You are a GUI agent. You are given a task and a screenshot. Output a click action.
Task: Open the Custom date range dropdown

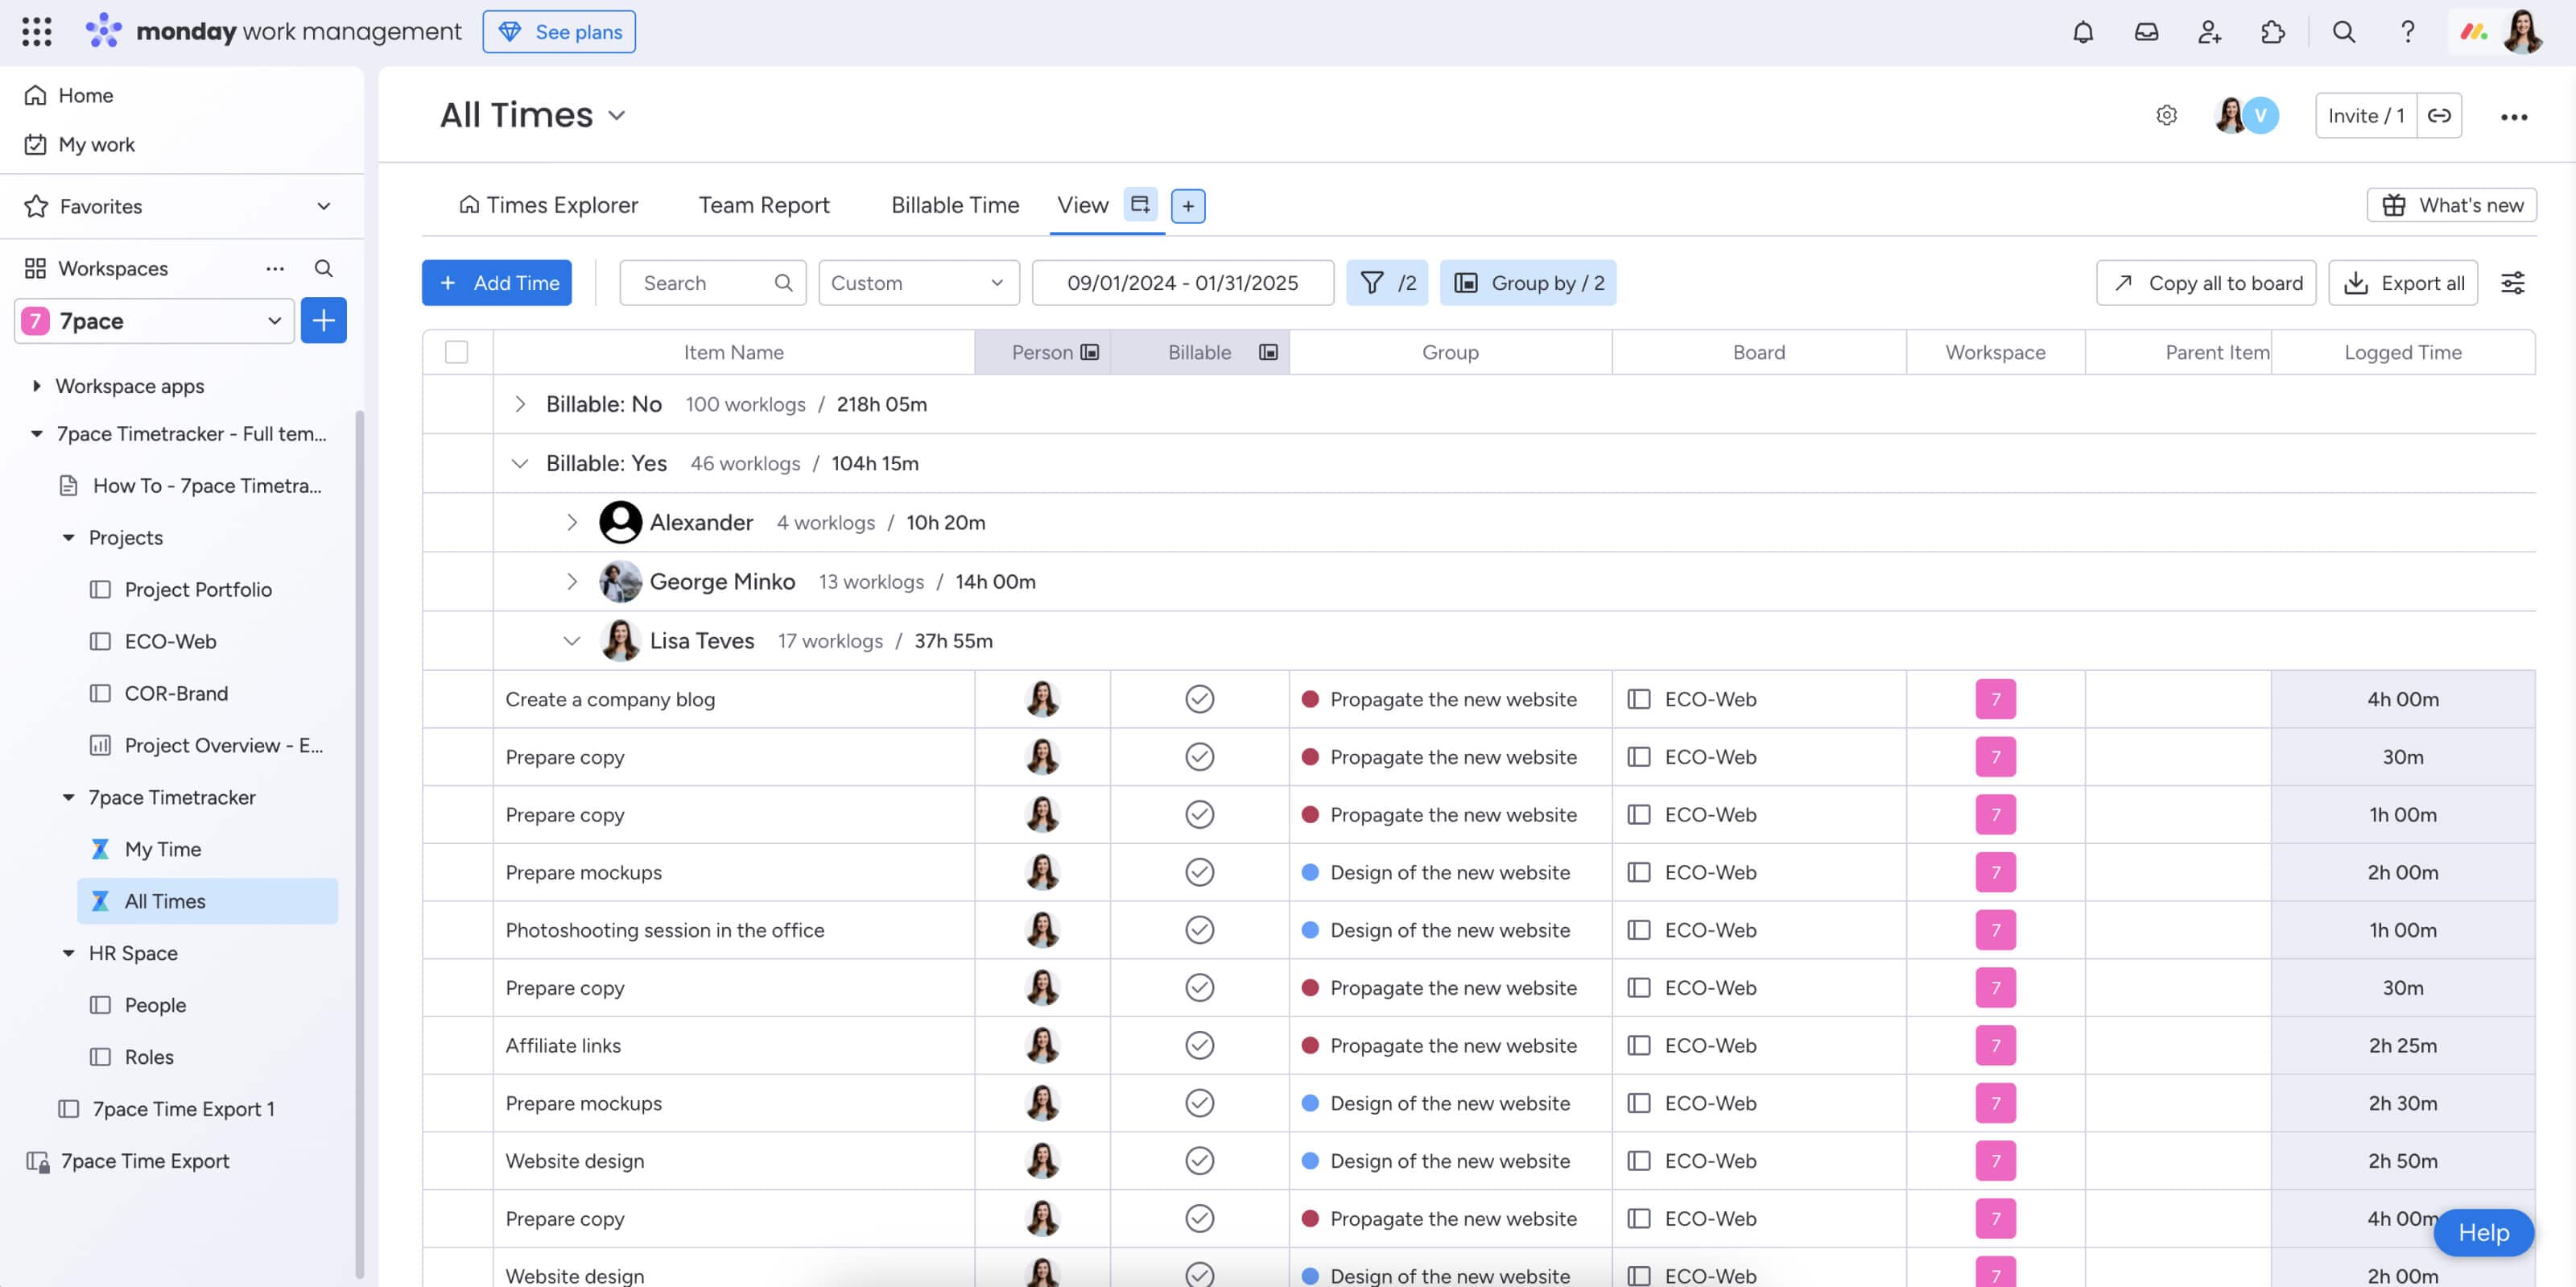click(918, 282)
